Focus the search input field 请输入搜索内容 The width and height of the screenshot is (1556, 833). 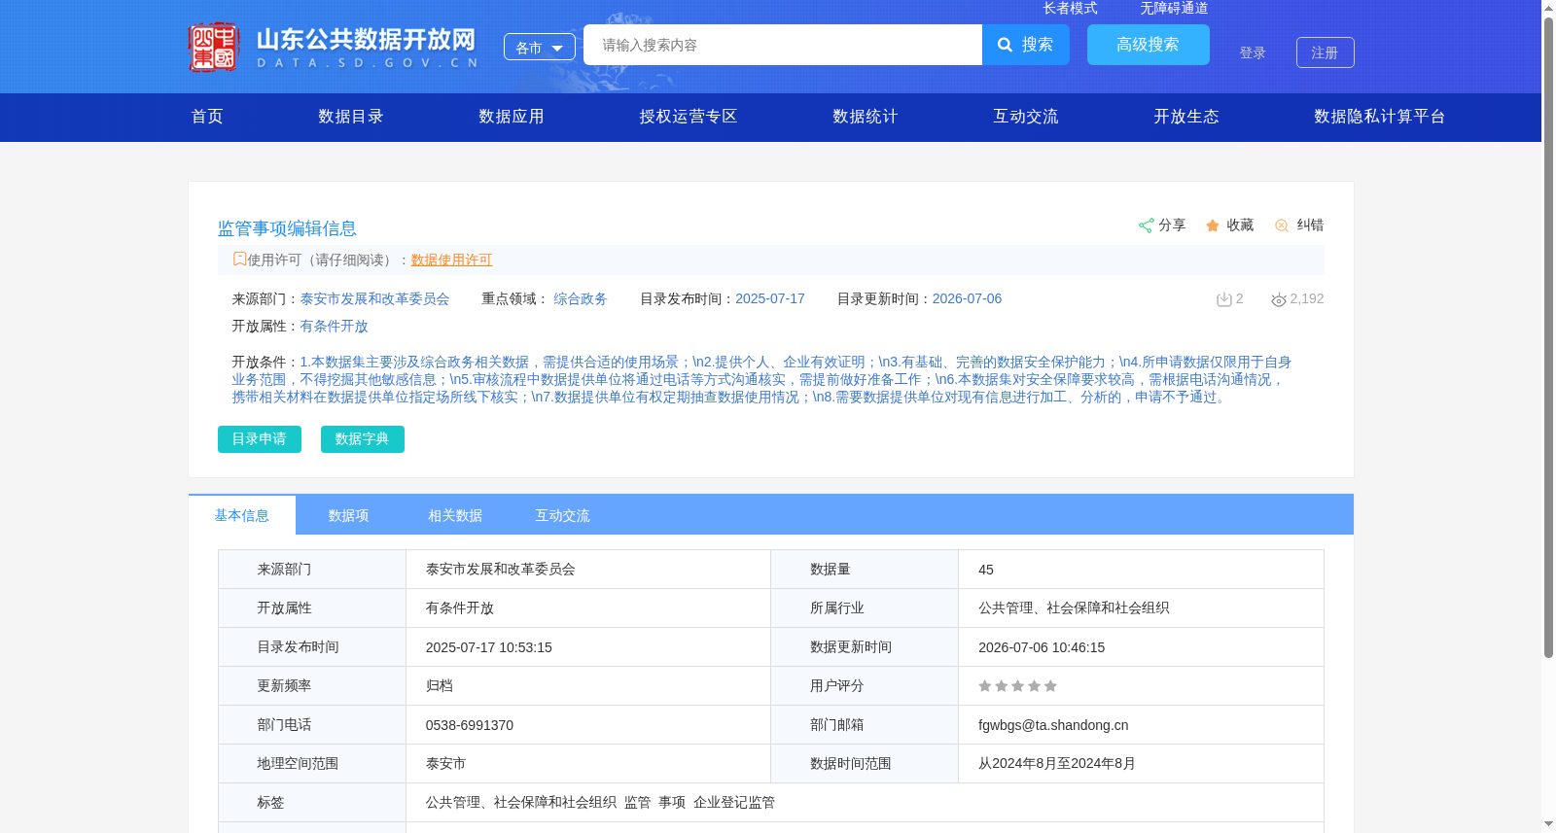coord(783,45)
